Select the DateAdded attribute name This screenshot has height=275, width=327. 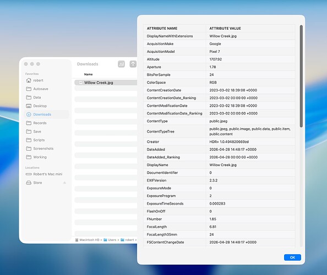point(156,150)
